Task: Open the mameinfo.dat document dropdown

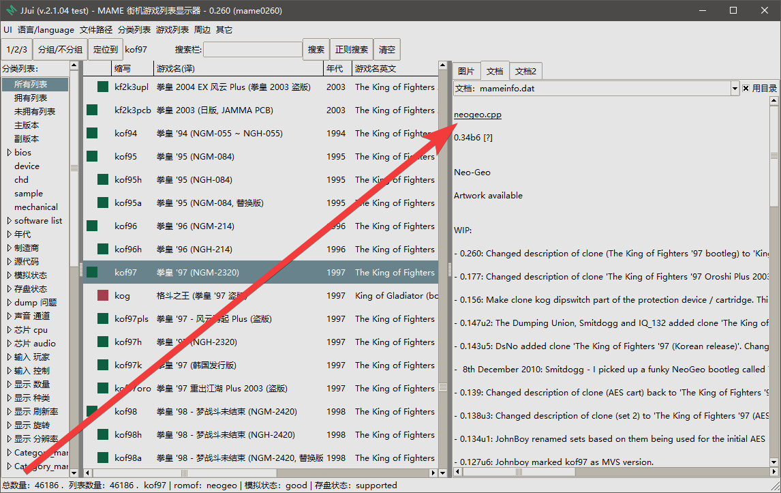Action: 735,88
